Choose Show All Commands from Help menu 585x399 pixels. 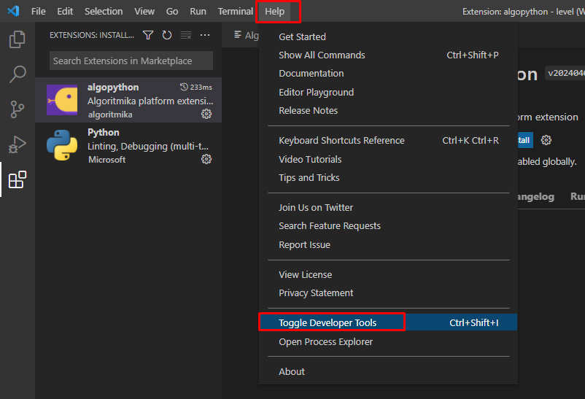point(322,55)
